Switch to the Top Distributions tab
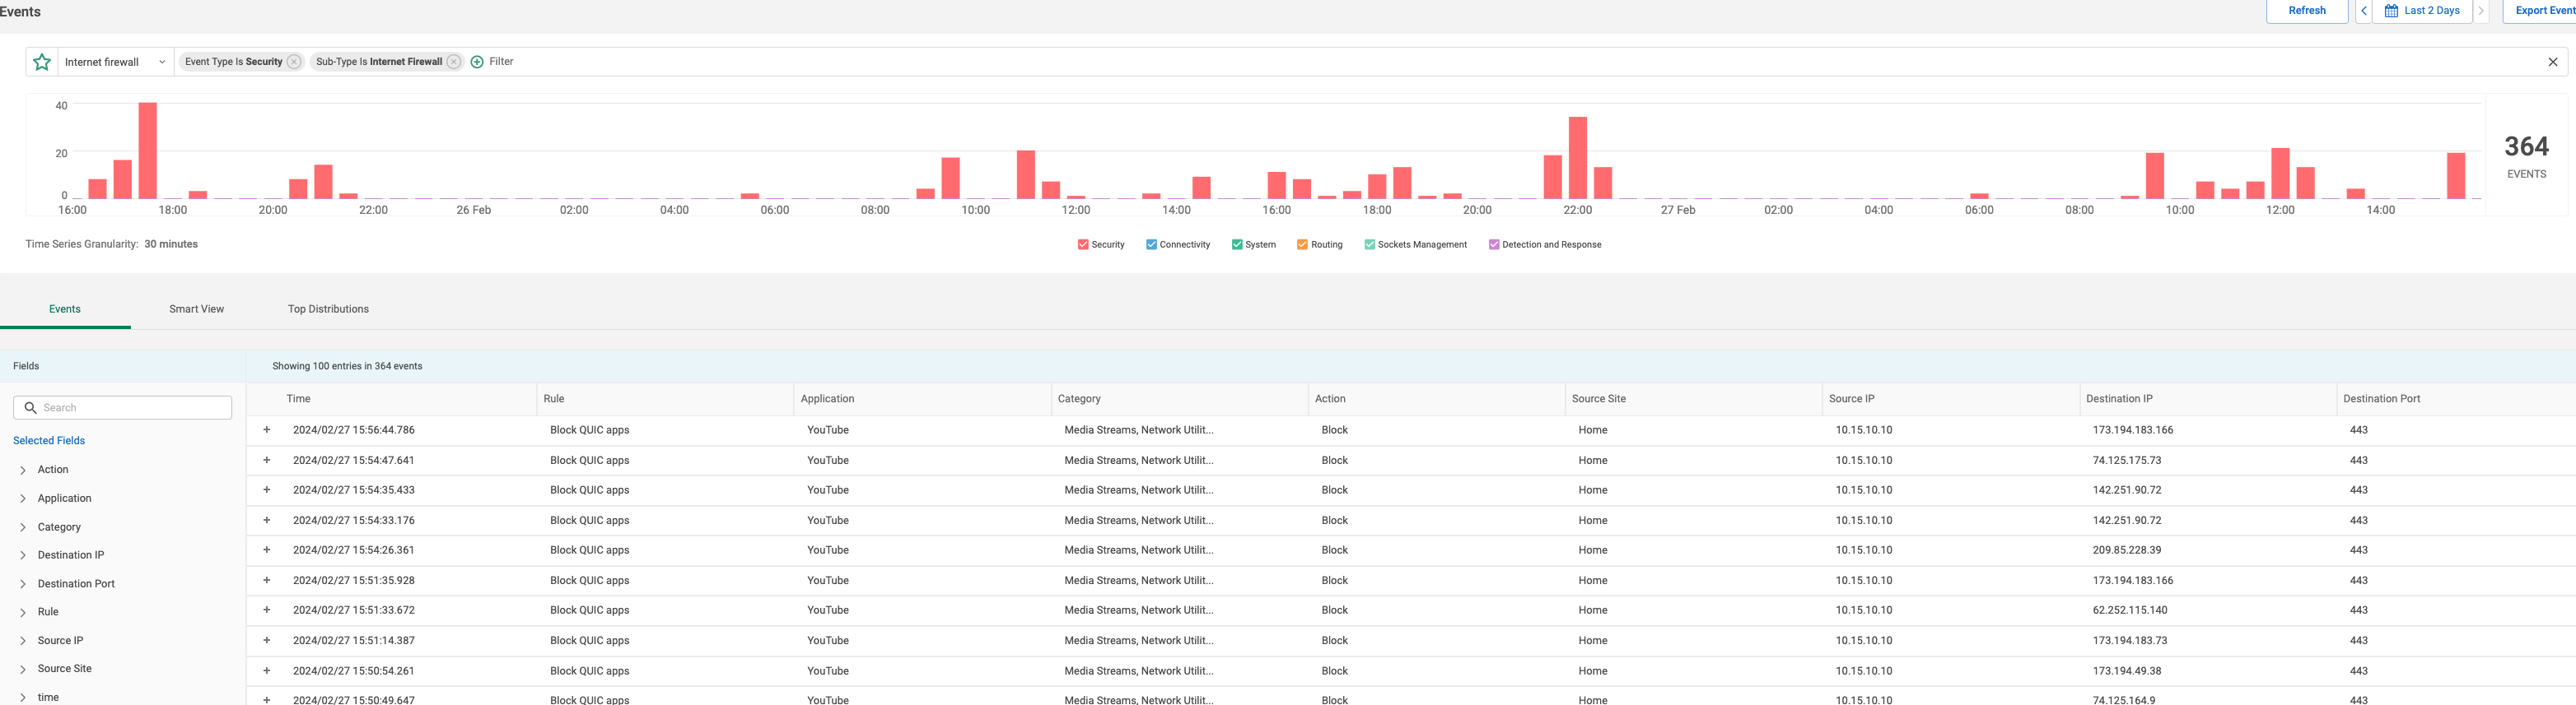Image resolution: width=2576 pixels, height=705 pixels. (328, 309)
